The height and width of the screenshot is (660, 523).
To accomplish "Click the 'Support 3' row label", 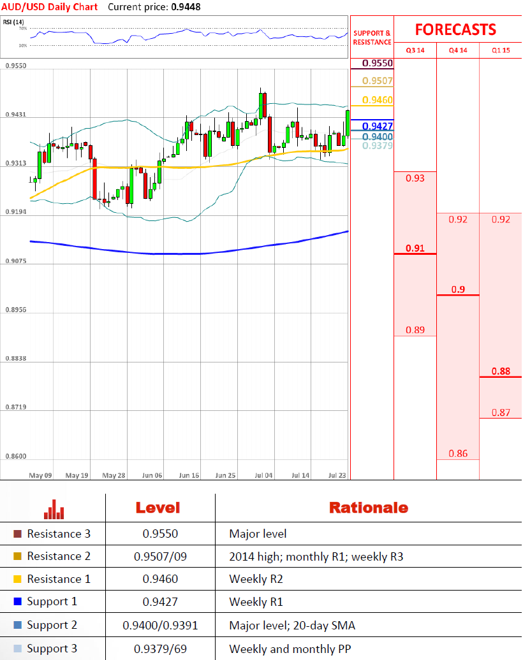I will pos(52,649).
